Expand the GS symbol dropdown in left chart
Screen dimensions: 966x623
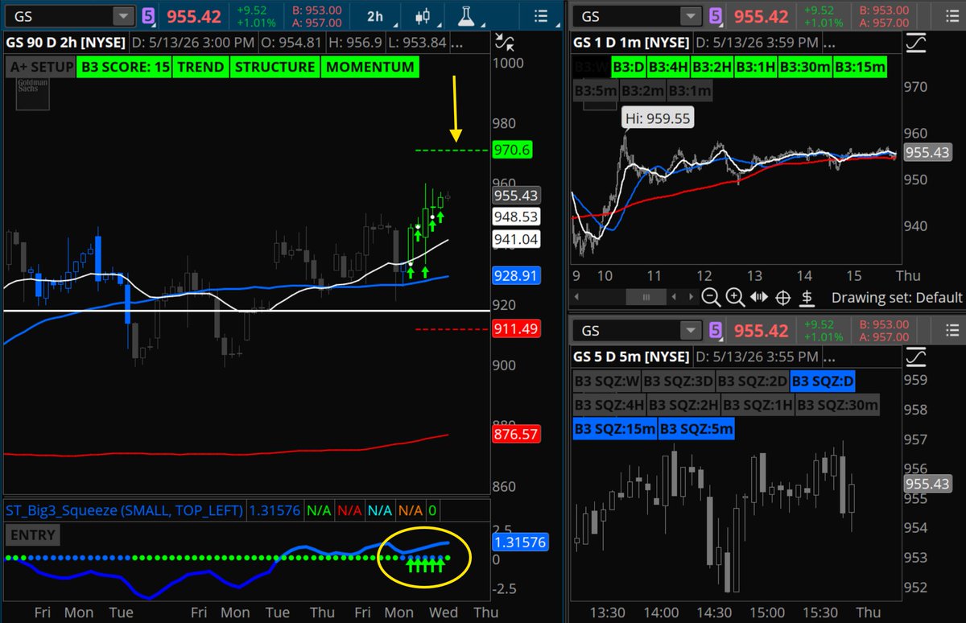pyautogui.click(x=122, y=16)
